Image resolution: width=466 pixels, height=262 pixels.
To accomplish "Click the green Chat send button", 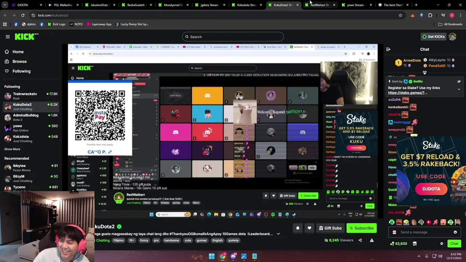I will point(454,243).
